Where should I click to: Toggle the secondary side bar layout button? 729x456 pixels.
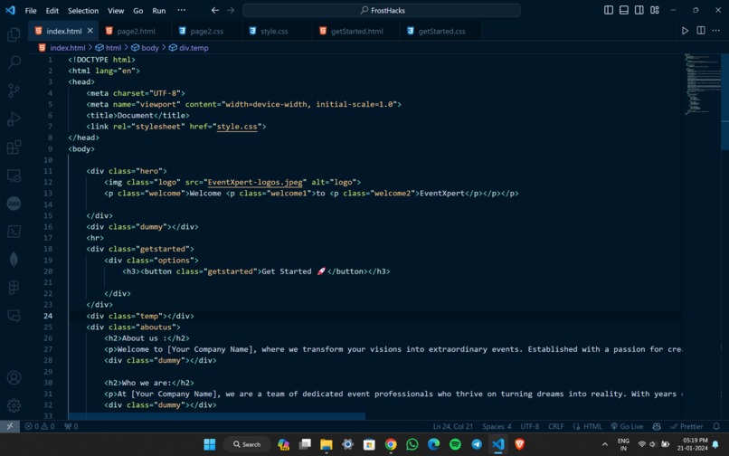[639, 10]
